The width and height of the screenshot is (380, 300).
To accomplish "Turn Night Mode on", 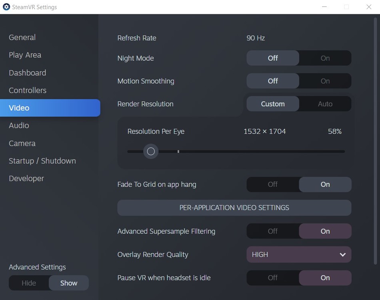I will (325, 58).
